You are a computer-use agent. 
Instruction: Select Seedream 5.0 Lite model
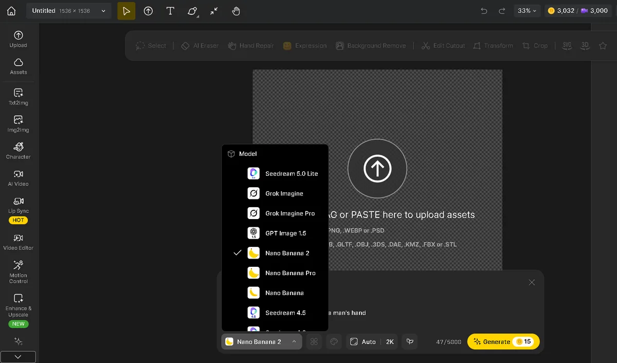[291, 174]
